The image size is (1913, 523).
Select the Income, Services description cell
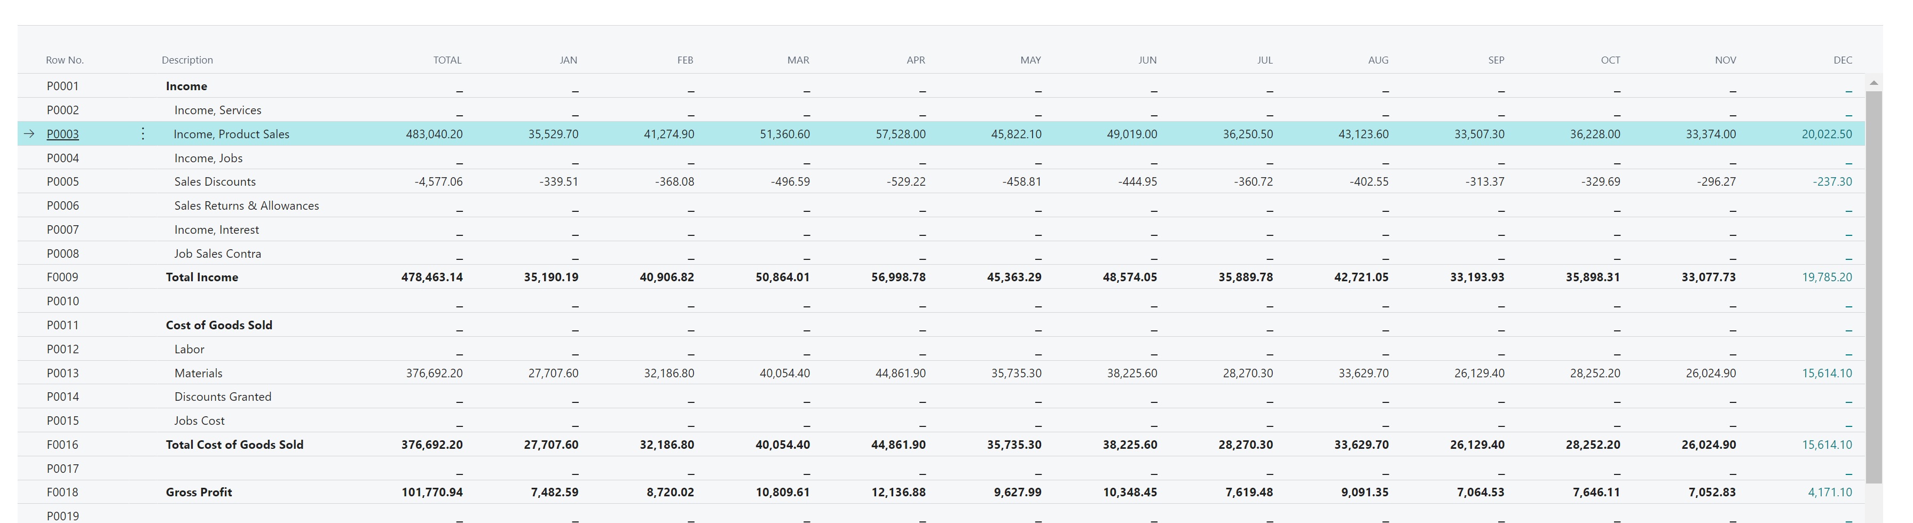218,110
